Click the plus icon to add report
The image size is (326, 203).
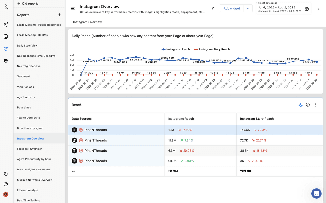pyautogui.click(x=59, y=15)
